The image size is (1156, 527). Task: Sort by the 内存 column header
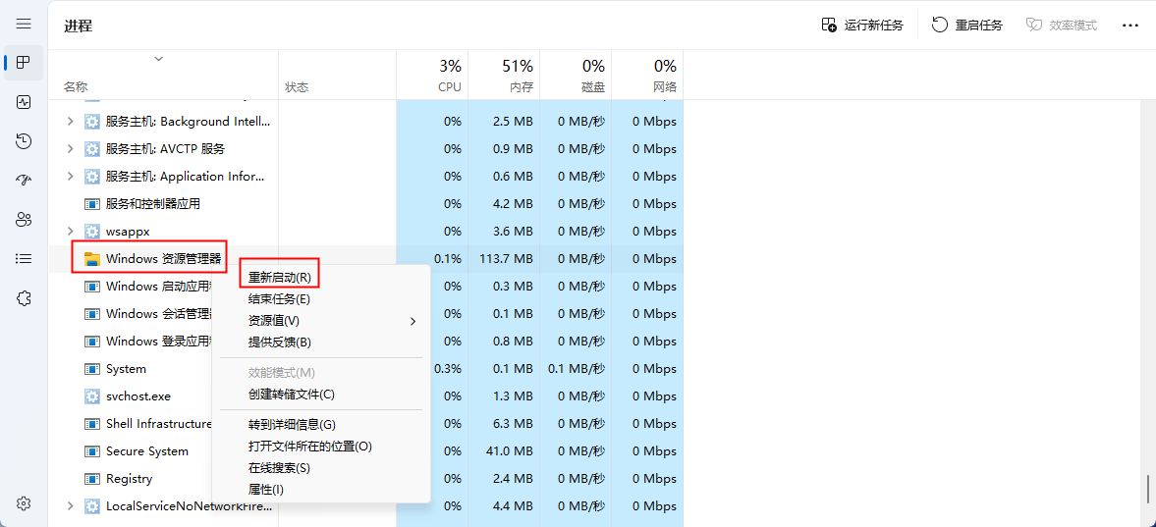(522, 87)
